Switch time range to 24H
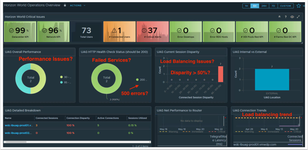This screenshot has width=308, height=150. point(264,6)
